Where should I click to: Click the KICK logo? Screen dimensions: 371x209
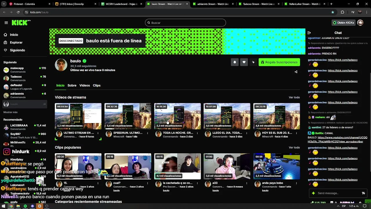[x=21, y=23]
